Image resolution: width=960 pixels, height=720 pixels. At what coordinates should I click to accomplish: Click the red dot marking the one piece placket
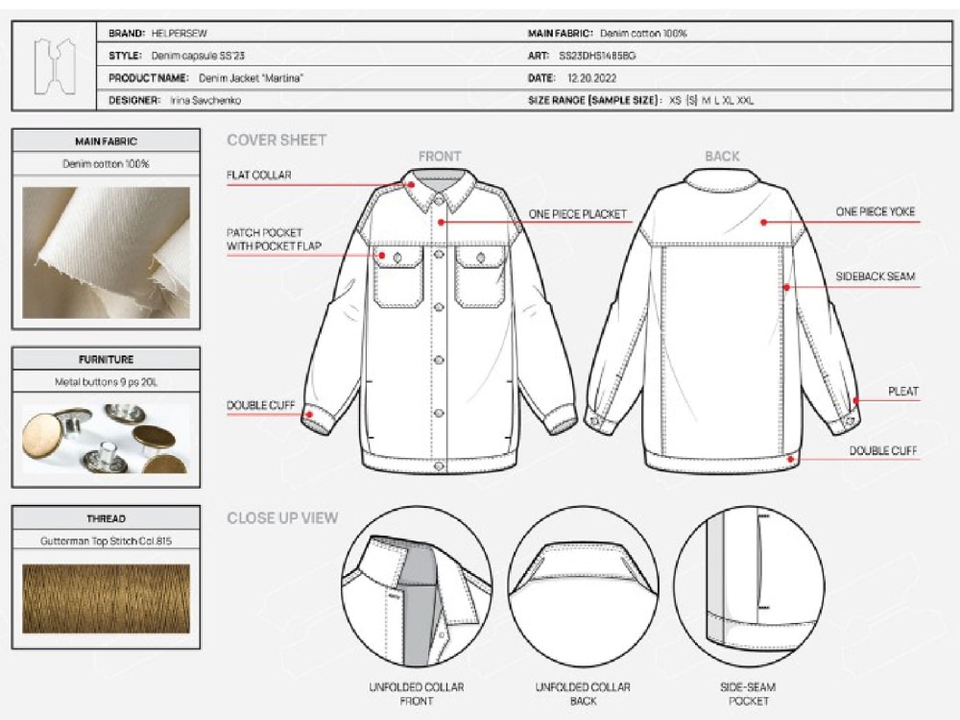click(x=441, y=222)
